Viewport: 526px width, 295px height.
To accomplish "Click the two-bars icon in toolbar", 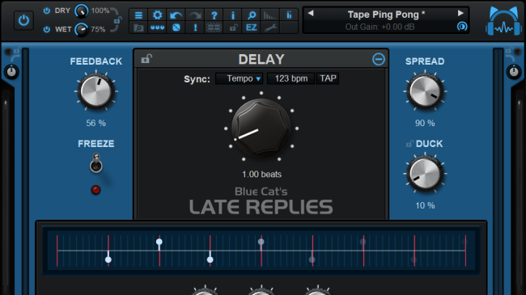I will coord(289,15).
